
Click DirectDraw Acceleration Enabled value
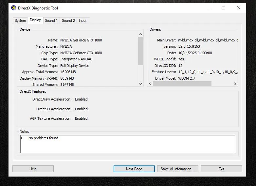pyautogui.click(x=81, y=99)
